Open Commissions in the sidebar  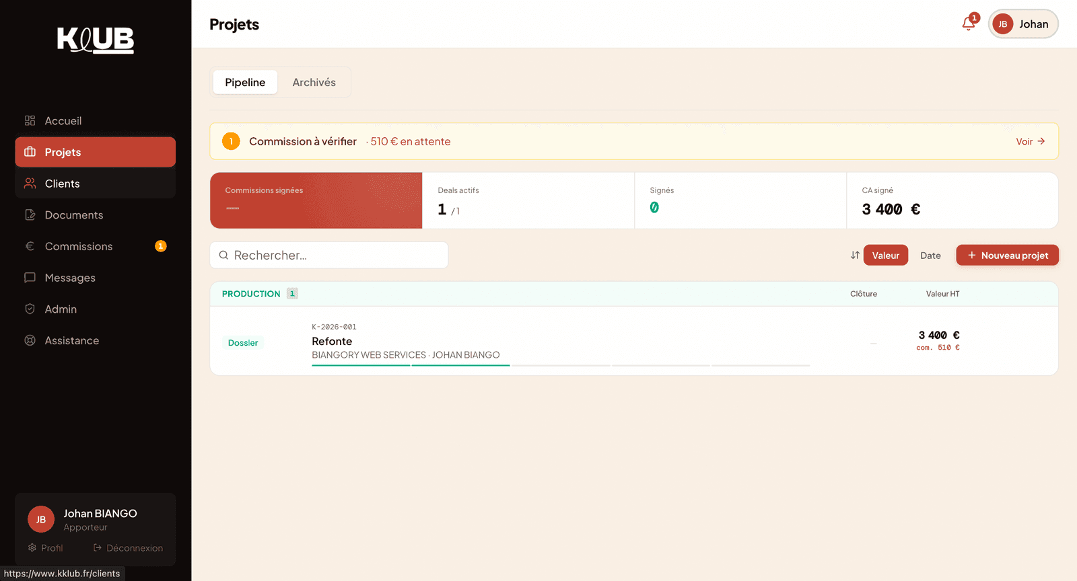tap(95, 246)
